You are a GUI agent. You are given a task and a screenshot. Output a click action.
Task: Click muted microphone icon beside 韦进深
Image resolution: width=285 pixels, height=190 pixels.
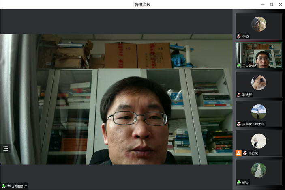[x=245, y=153]
